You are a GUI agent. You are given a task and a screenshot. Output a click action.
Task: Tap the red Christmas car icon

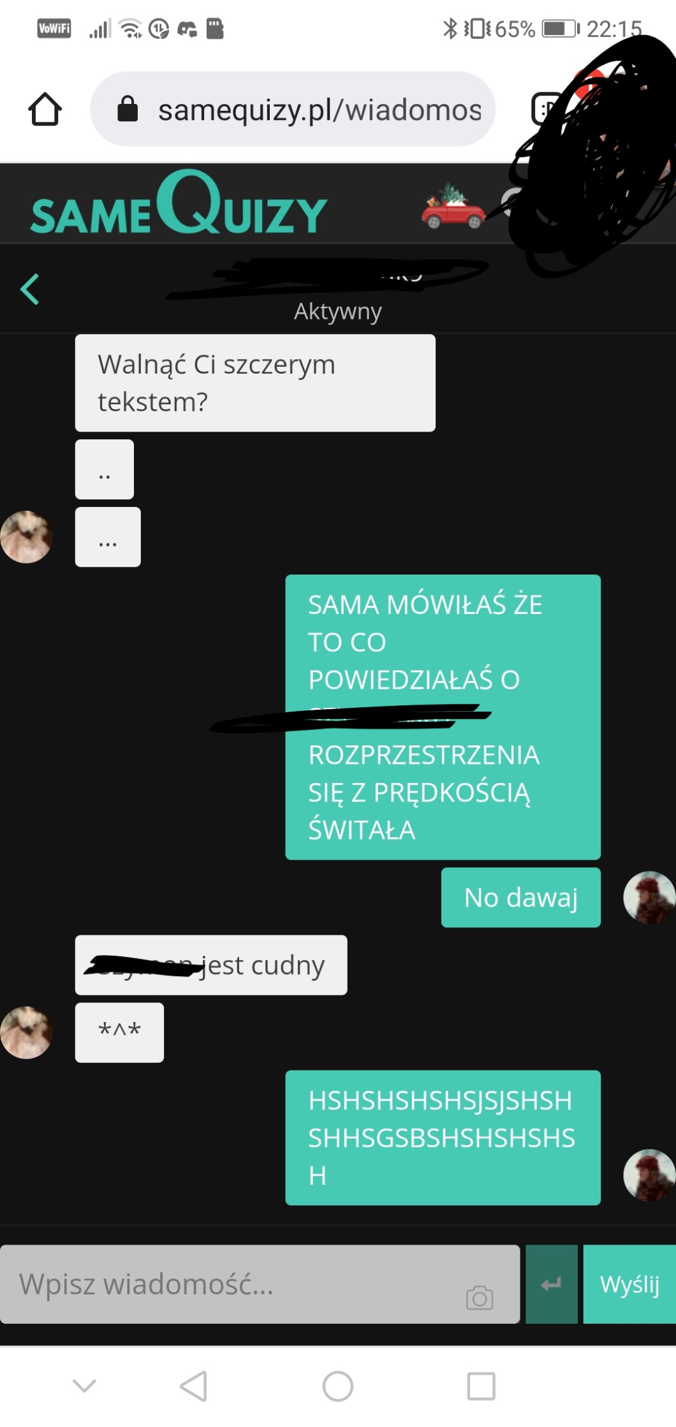coord(453,206)
